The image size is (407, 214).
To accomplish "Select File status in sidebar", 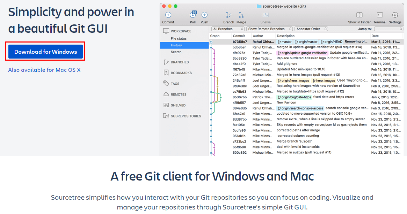I will tap(179, 38).
